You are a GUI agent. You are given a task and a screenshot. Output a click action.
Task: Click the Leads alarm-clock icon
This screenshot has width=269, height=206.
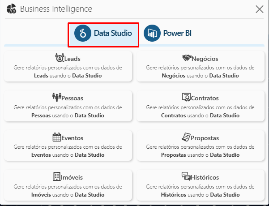60,58
